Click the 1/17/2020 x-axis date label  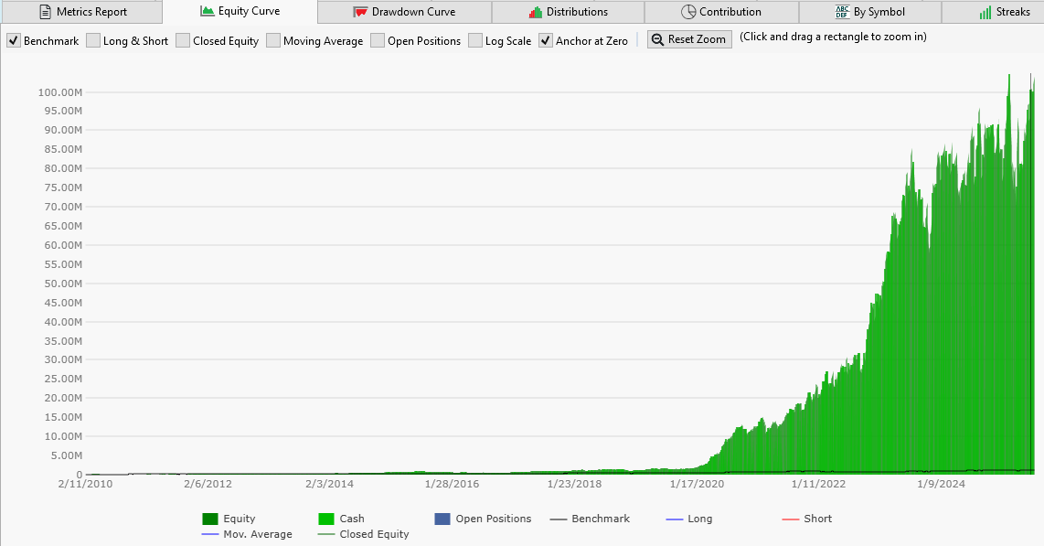698,484
